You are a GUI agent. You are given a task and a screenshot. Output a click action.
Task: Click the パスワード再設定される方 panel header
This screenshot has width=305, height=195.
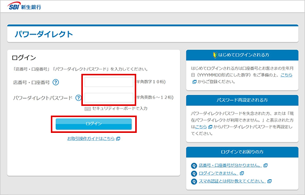[242, 100]
